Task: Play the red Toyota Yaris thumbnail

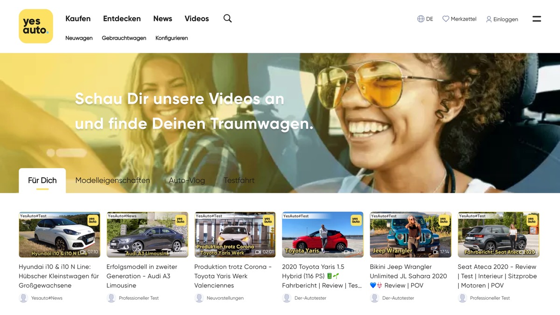Action: [x=322, y=235]
